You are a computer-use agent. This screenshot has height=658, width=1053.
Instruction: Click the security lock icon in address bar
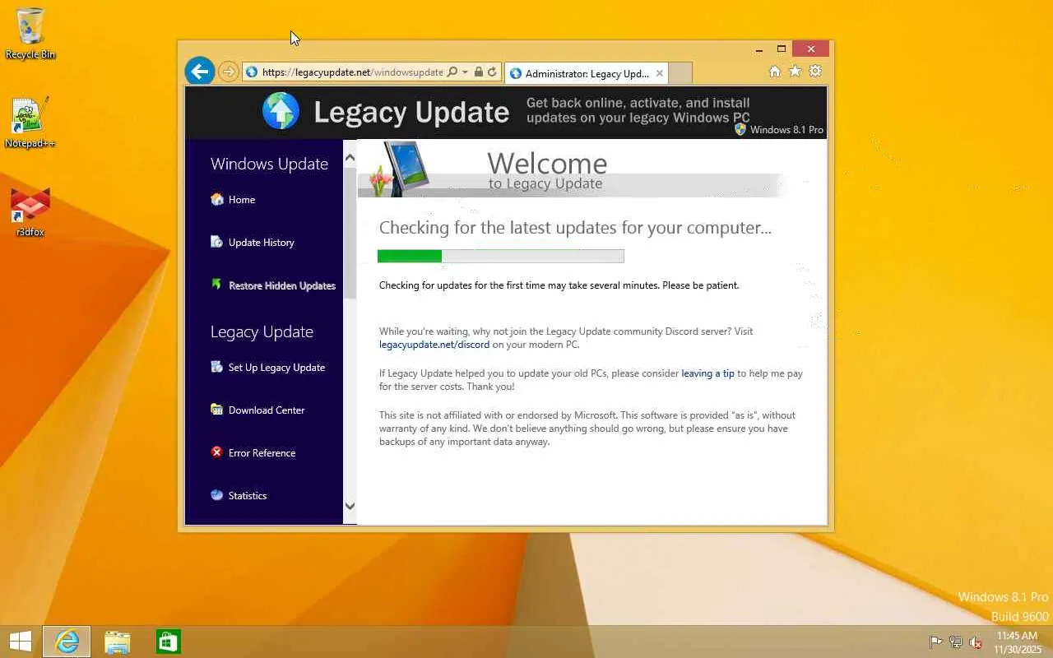click(479, 72)
